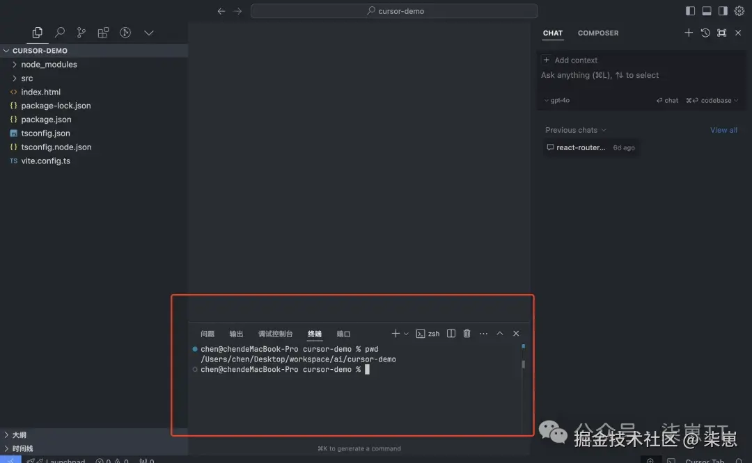Start a new chat with plus icon
This screenshot has height=463, width=752.
(688, 33)
